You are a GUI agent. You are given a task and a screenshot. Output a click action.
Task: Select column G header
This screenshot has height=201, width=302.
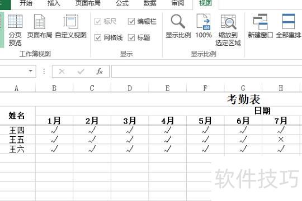[x=243, y=88]
